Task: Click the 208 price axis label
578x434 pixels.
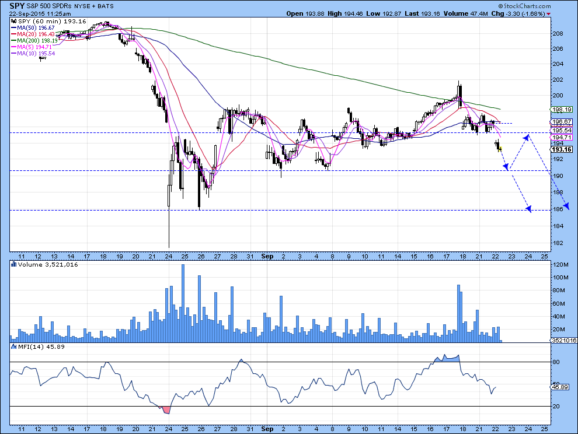Action: pos(558,33)
